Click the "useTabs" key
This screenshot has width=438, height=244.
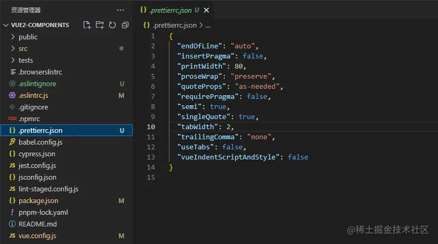[196, 147]
